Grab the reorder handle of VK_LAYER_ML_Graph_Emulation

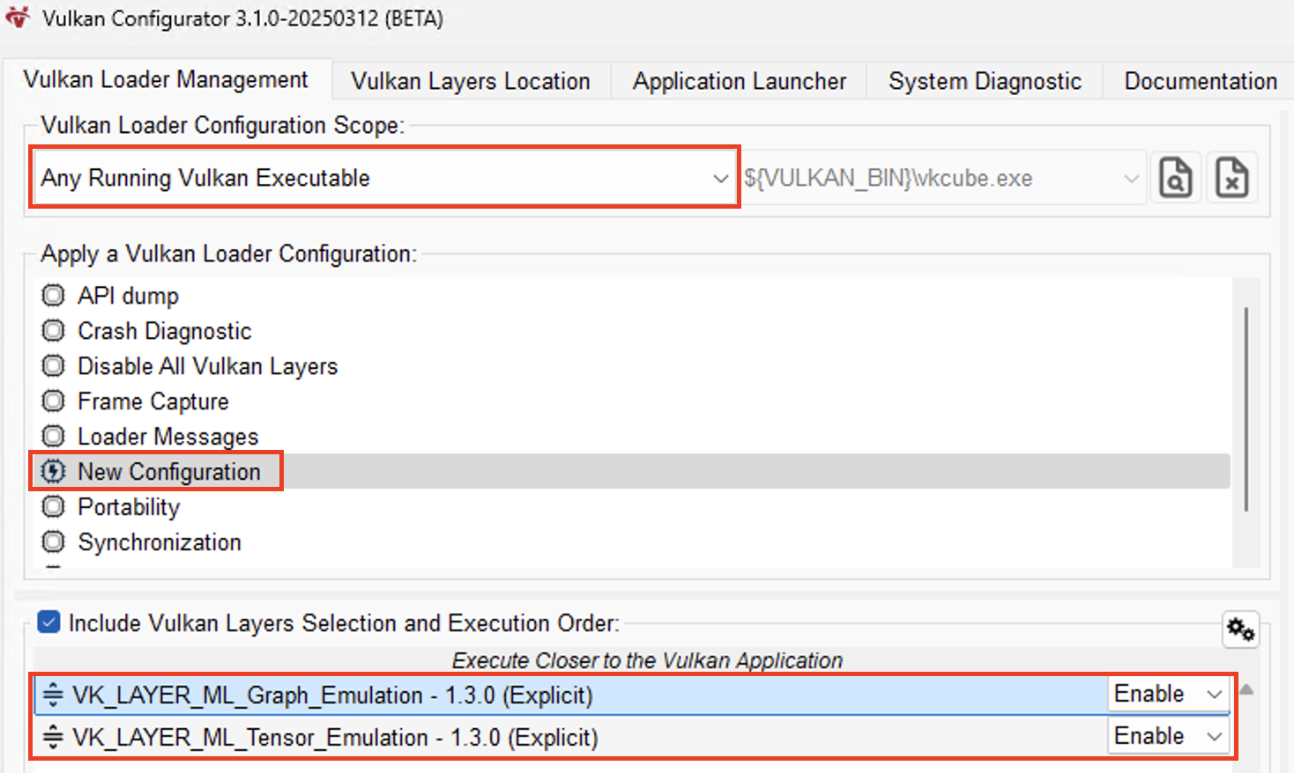(54, 695)
